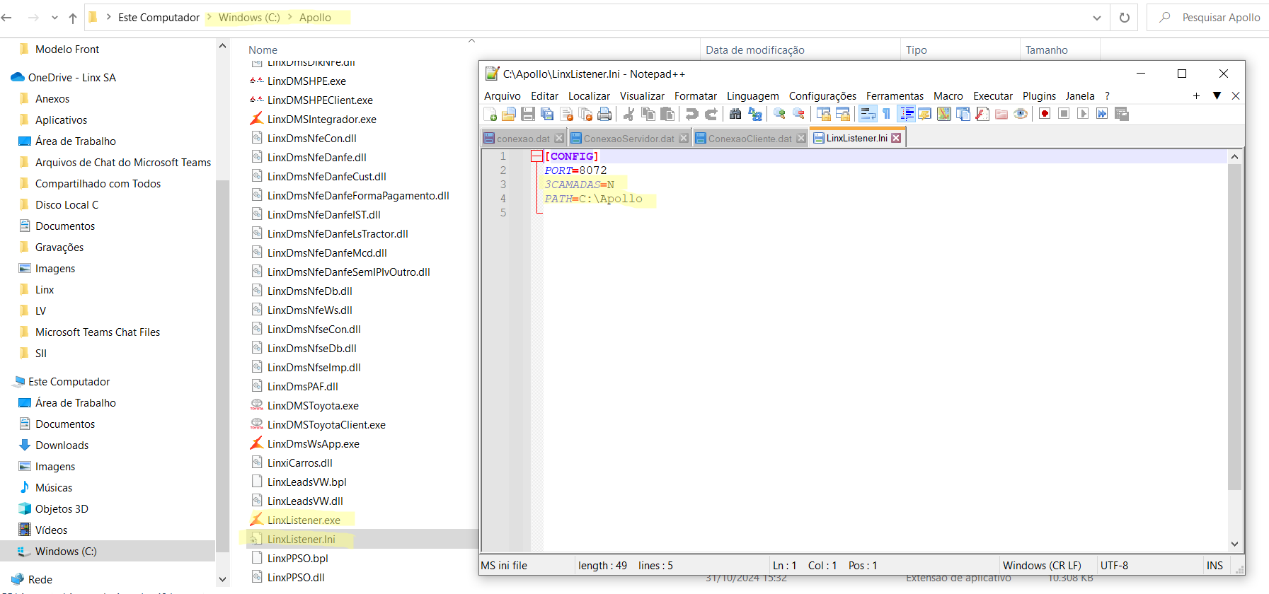Toggle the indent guide button
The height and width of the screenshot is (594, 1269).
[906, 114]
